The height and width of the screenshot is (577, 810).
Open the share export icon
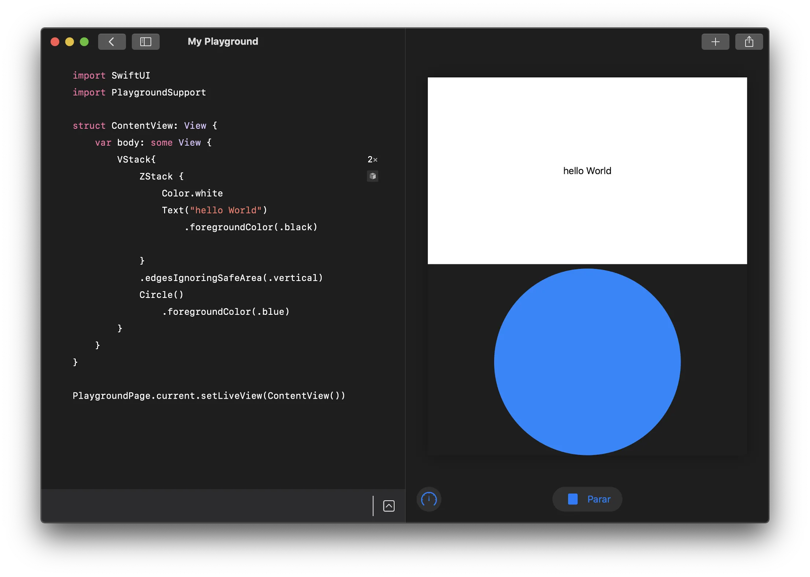pyautogui.click(x=748, y=42)
